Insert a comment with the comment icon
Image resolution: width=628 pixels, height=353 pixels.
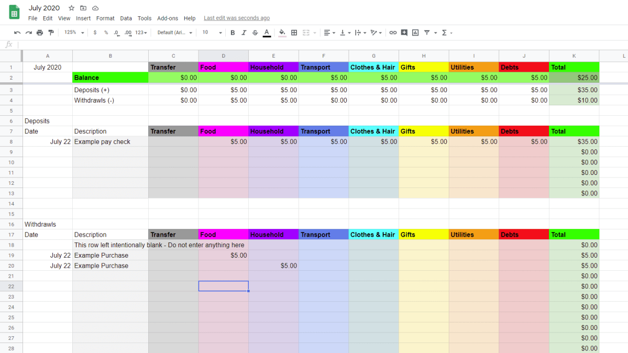pyautogui.click(x=404, y=32)
